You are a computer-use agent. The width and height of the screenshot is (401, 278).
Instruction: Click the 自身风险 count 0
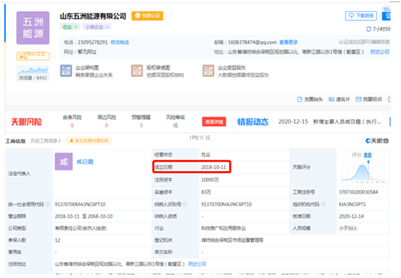(72, 125)
